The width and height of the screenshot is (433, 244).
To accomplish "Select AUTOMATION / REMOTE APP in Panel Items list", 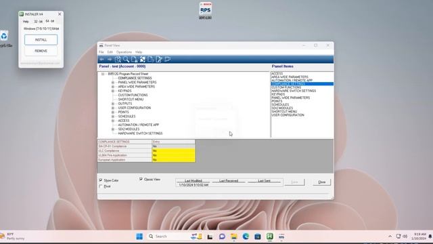I will pos(292,81).
